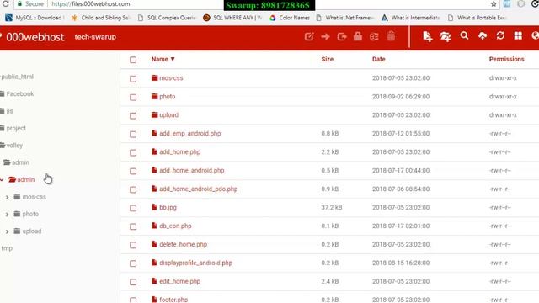Create a new folder with the toolbar icon
This screenshot has width=539, height=303.
coord(446,36)
